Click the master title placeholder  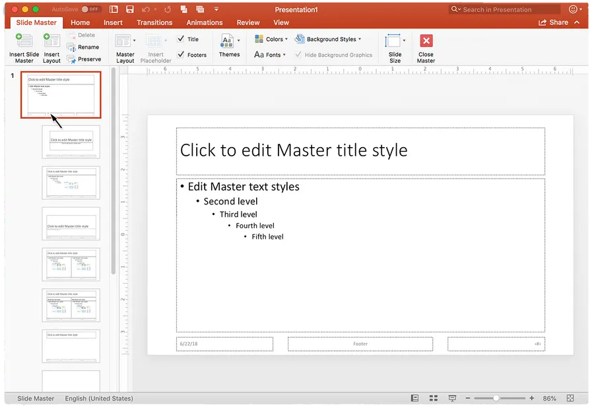click(360, 151)
